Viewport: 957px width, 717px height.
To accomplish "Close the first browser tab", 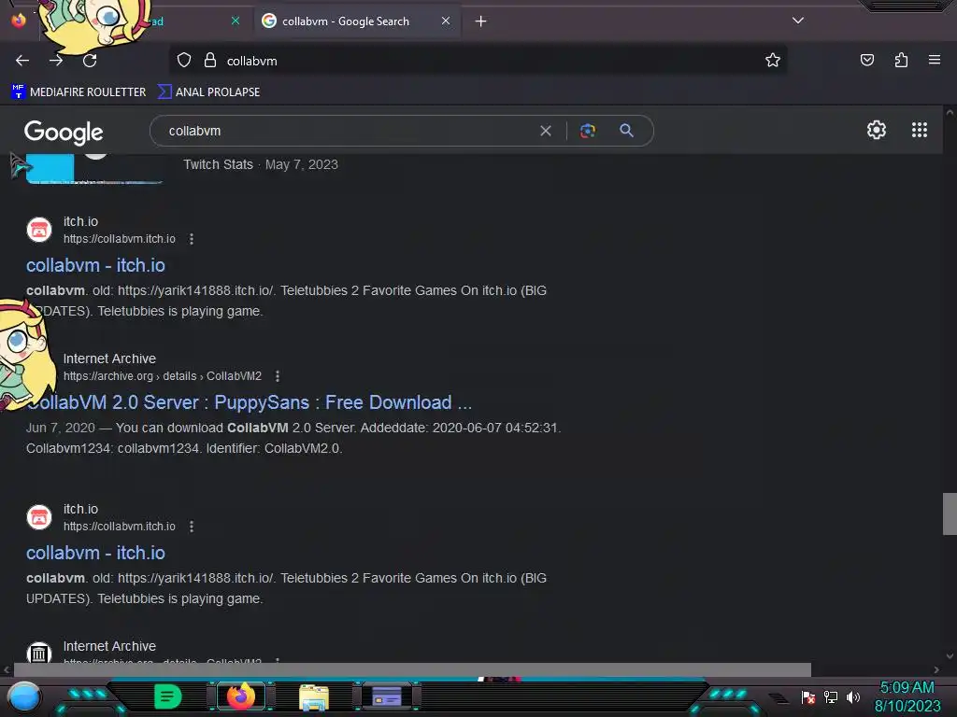I will (236, 21).
